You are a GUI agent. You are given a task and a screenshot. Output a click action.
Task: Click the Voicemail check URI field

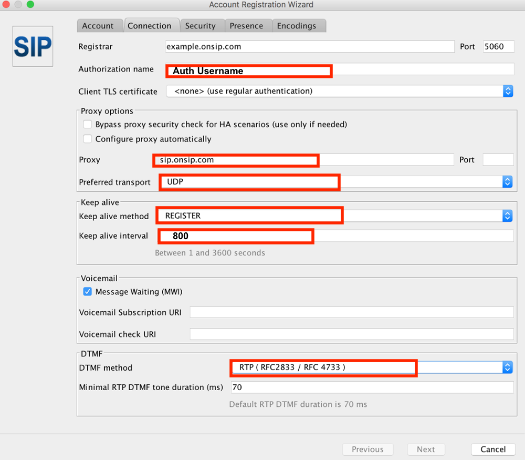tap(352, 334)
